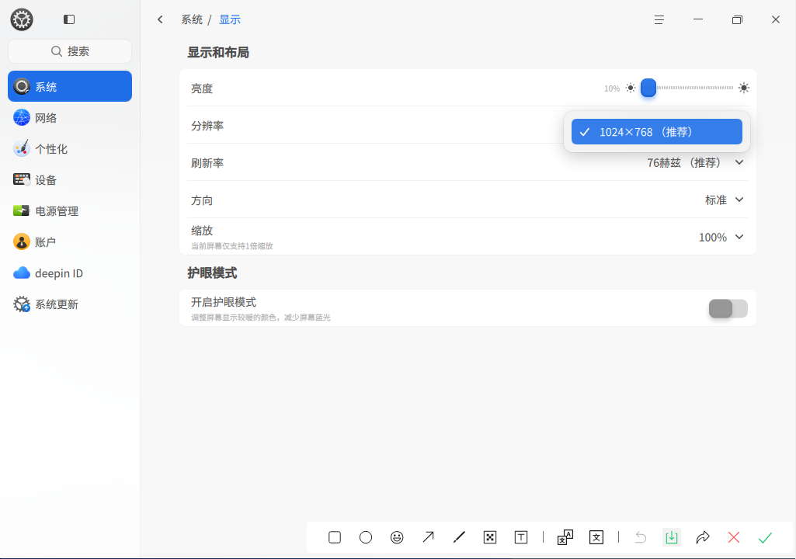Viewport: 796px width, 559px height.
Task: Confirm screenshot with green checkmark
Action: coord(765,537)
